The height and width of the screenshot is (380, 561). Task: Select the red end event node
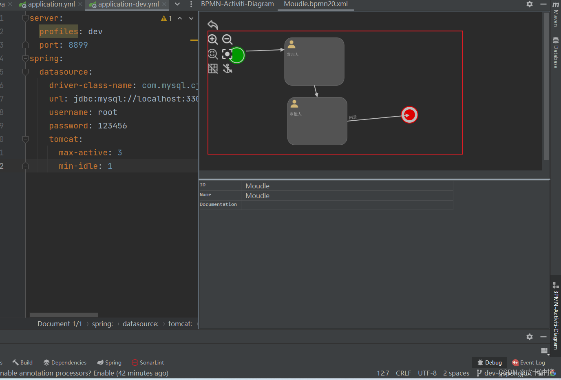(x=409, y=115)
